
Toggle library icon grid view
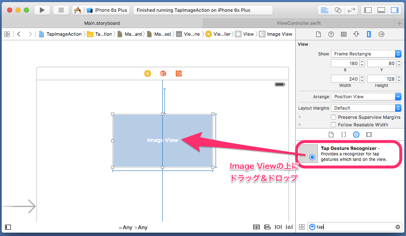click(302, 227)
